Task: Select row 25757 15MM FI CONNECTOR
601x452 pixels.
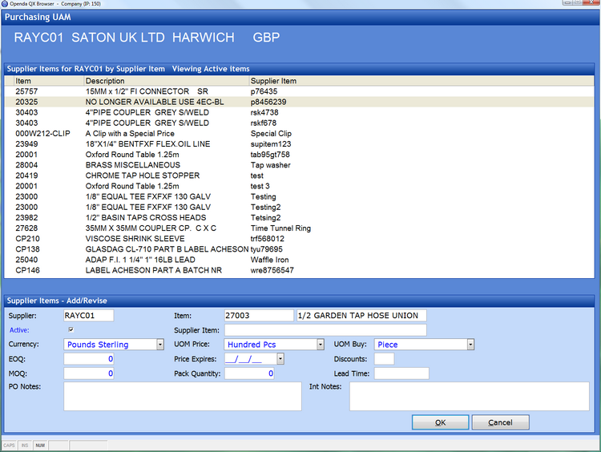Action: (299, 91)
